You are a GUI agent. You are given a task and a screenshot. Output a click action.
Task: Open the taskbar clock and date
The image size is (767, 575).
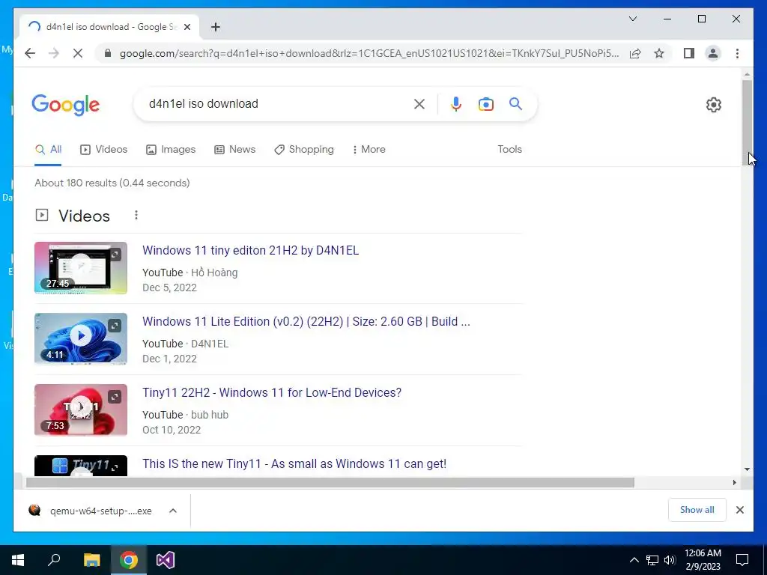pos(703,560)
